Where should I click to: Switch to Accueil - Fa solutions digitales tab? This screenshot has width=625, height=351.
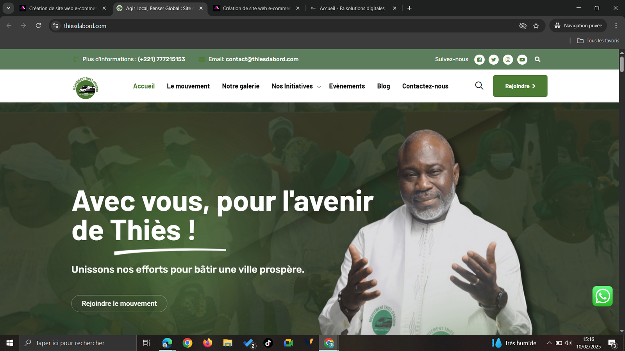(352, 8)
